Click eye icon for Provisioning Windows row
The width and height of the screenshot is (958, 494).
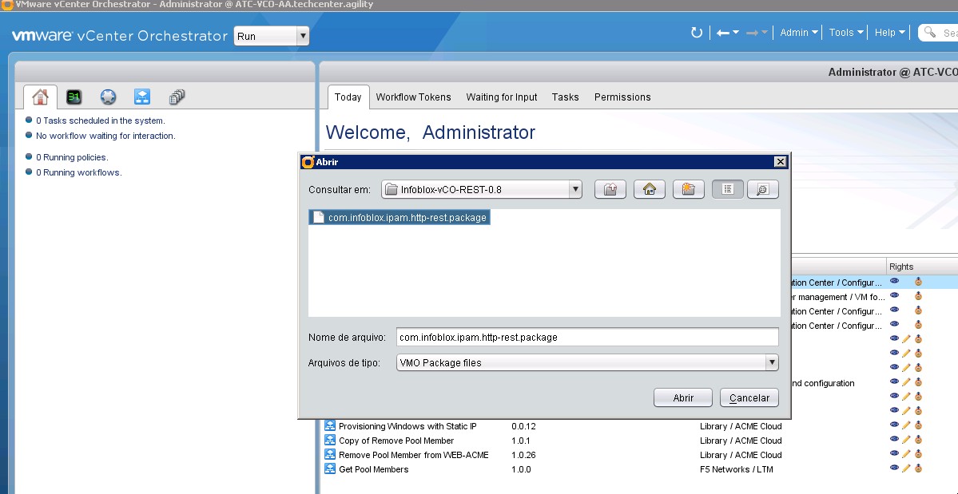(894, 425)
